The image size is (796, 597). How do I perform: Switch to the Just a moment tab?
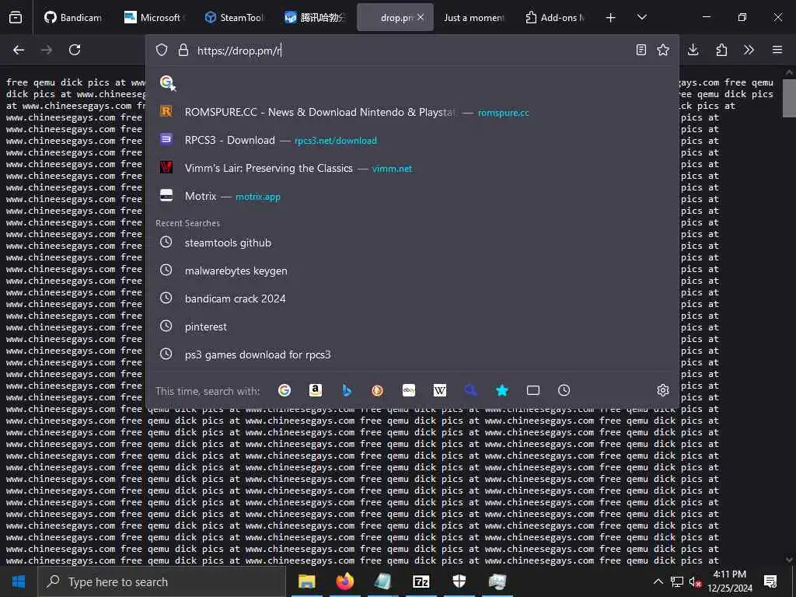pos(473,17)
